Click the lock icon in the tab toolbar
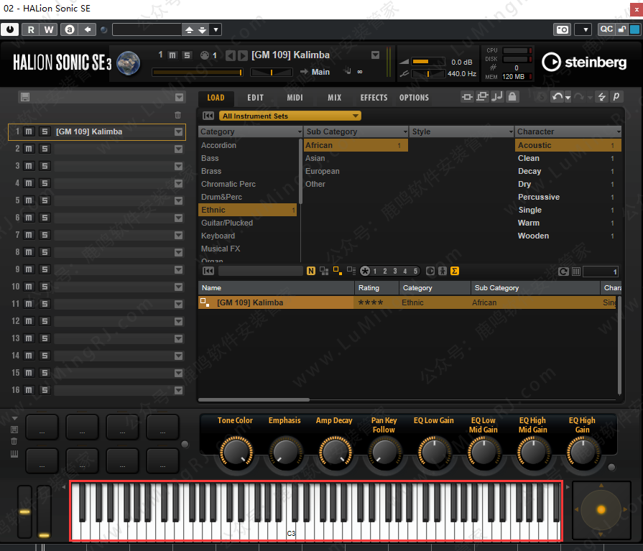Image resolution: width=643 pixels, height=551 pixels. [512, 97]
